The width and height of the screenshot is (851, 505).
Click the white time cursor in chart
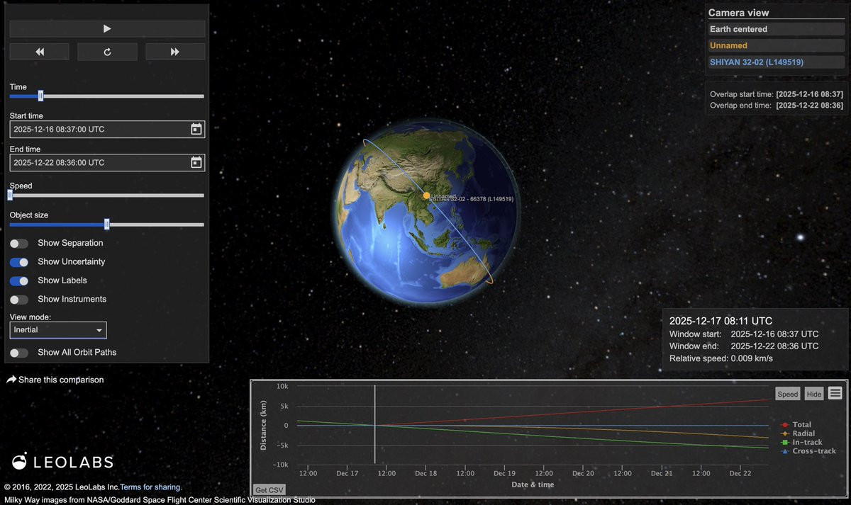point(374,425)
